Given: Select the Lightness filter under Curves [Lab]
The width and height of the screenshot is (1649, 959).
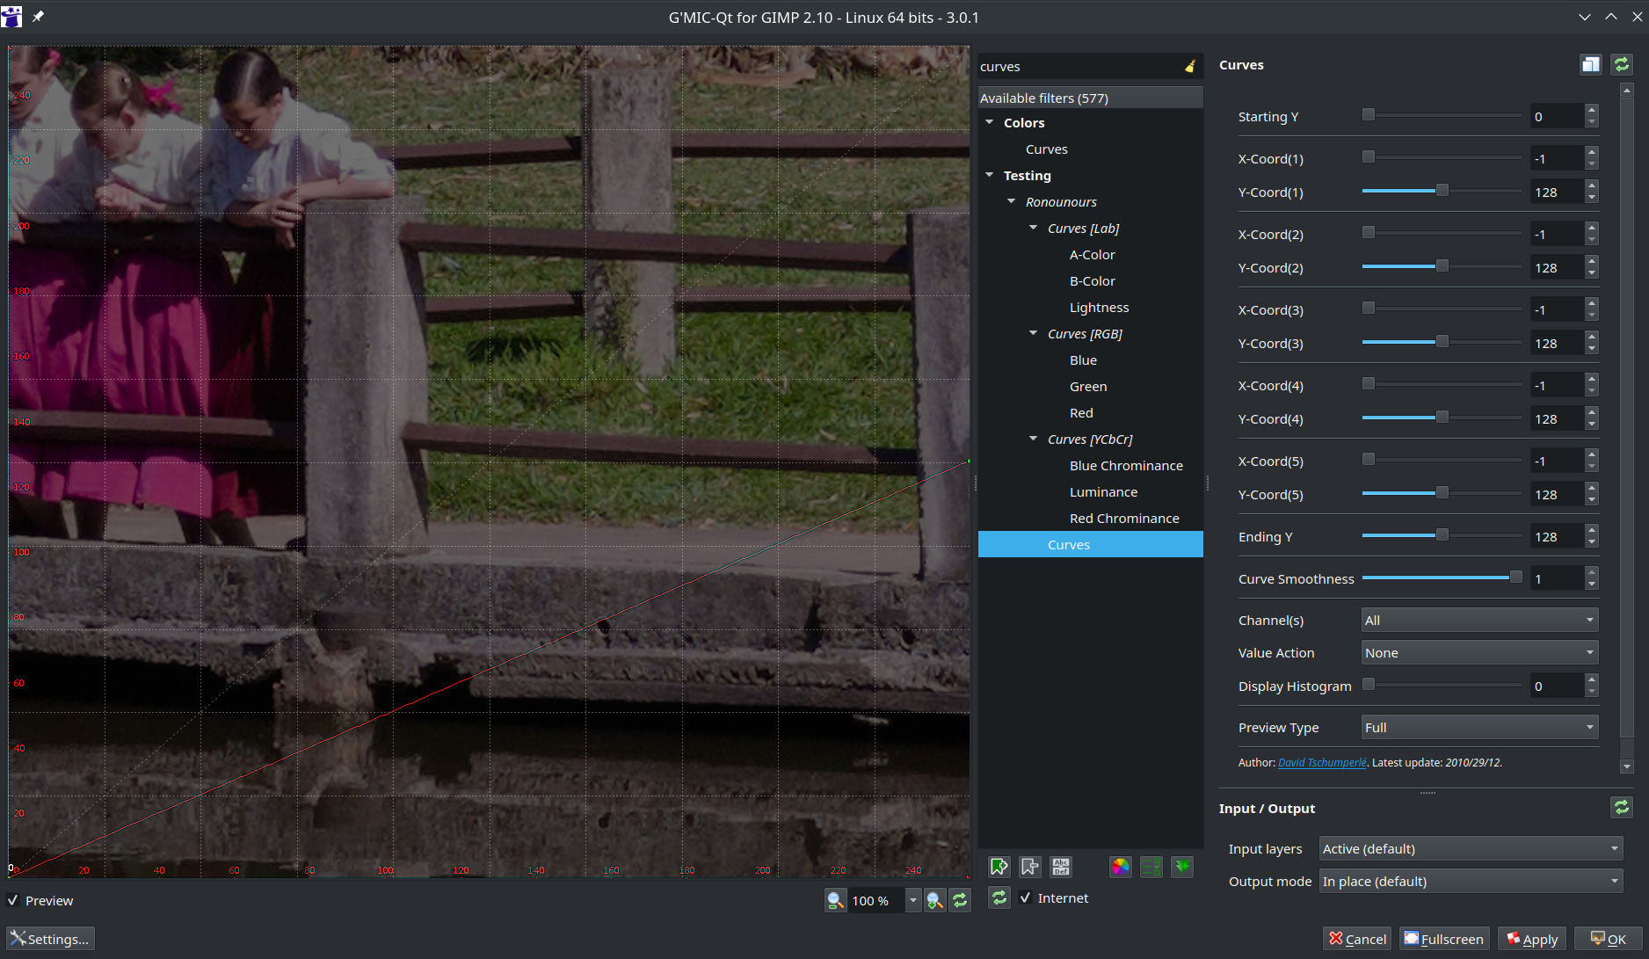Looking at the screenshot, I should pos(1099,308).
